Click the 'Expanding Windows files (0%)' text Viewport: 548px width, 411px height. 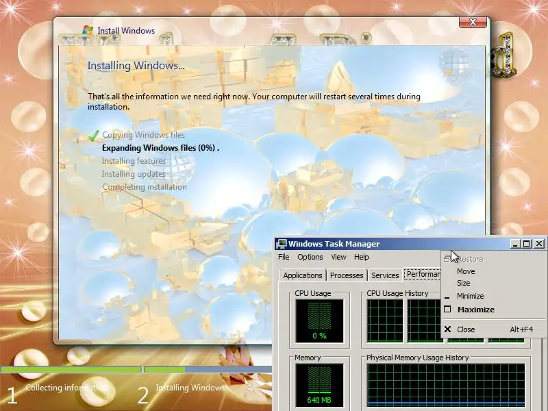pyautogui.click(x=160, y=148)
